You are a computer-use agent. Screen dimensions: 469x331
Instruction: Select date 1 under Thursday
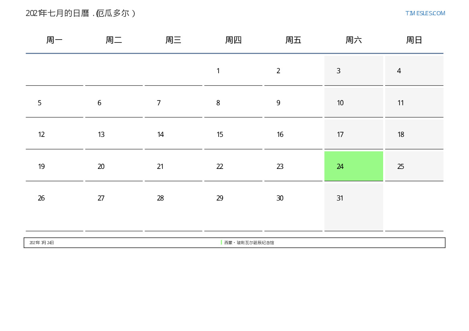pyautogui.click(x=218, y=71)
